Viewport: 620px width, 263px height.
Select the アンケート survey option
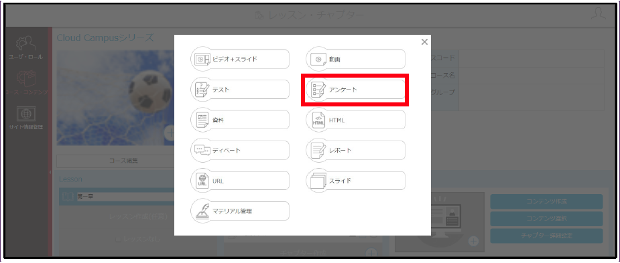pos(356,90)
